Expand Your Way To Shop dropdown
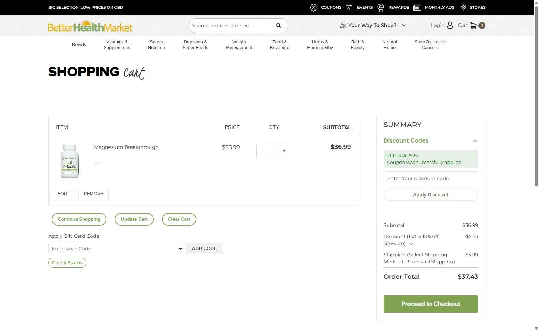Image resolution: width=539 pixels, height=331 pixels. click(x=404, y=25)
